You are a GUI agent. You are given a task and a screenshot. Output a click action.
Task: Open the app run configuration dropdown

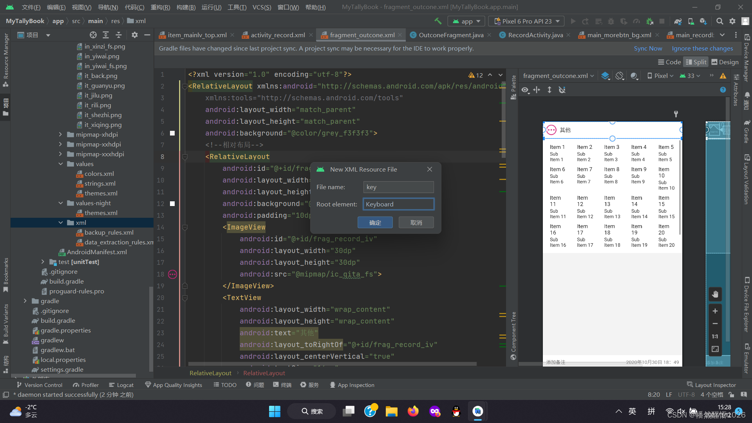tap(466, 21)
